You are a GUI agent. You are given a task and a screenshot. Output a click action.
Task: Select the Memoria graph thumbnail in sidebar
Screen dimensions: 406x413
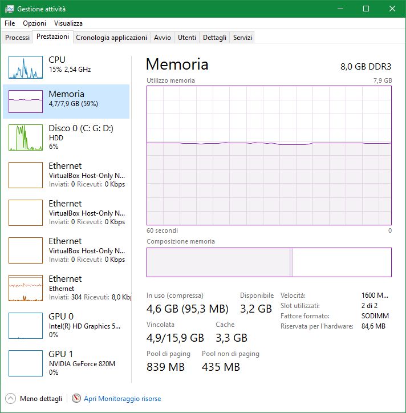point(26,102)
